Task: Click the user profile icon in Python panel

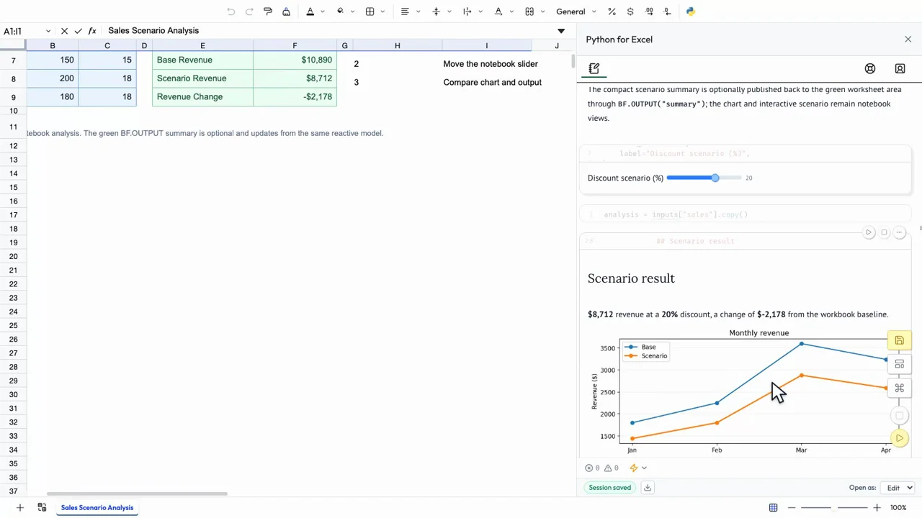Action: pyautogui.click(x=900, y=68)
